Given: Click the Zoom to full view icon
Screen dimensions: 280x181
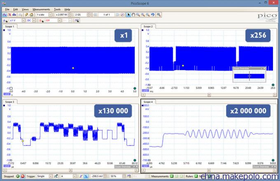Looking at the screenshot, I should pos(159,15).
